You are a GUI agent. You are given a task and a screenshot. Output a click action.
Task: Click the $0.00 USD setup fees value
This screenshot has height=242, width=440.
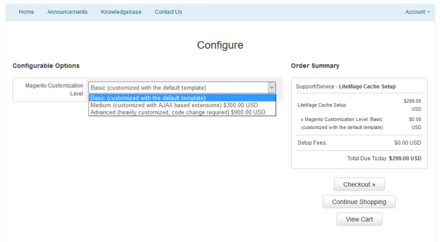tap(408, 143)
